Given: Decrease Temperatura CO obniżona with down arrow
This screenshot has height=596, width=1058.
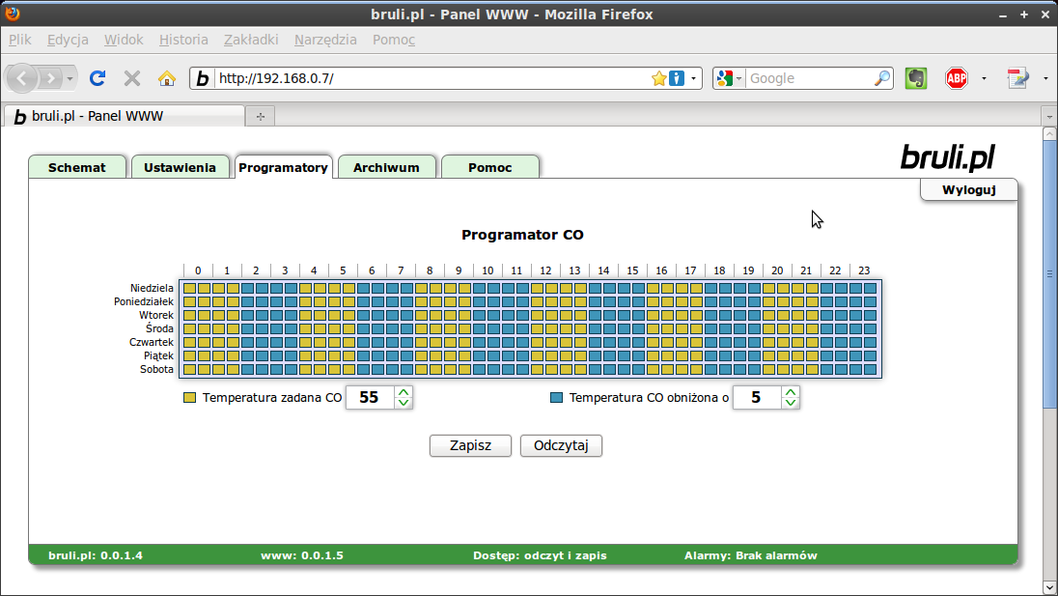Looking at the screenshot, I should (791, 403).
